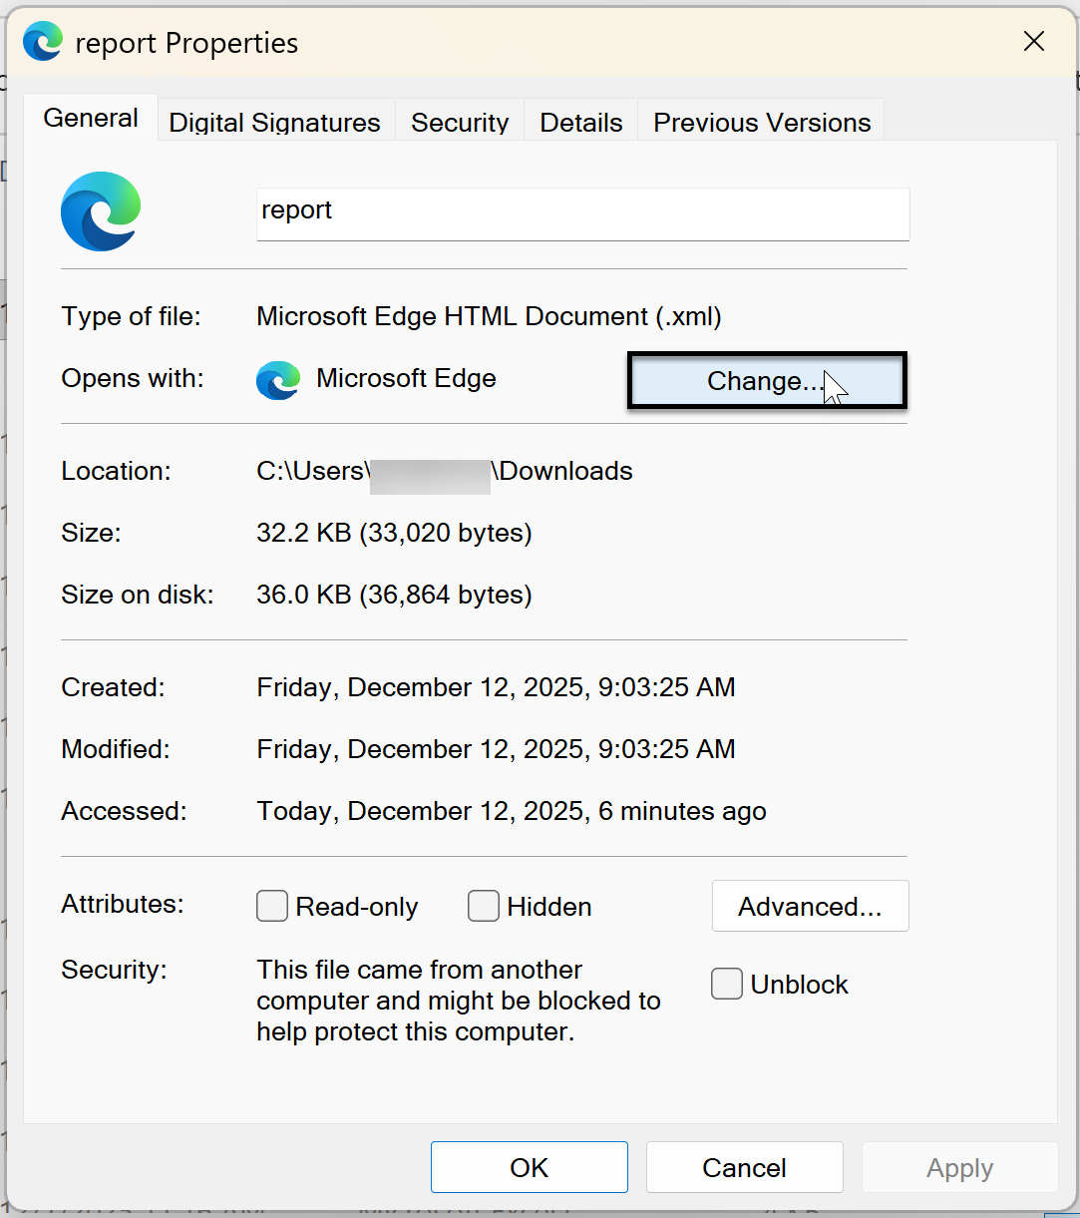Click the small Edge icon next to Opens with
1080x1218 pixels.
278,380
